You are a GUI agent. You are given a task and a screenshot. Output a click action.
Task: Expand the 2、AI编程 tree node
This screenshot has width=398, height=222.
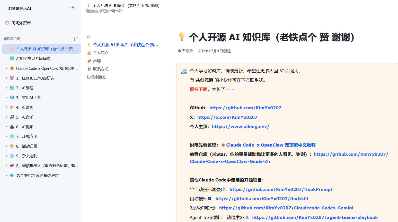tap(6, 88)
